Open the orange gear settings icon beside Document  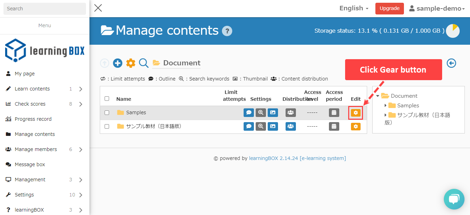[131, 63]
